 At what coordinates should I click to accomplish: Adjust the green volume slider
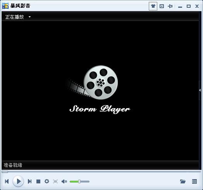(79, 181)
